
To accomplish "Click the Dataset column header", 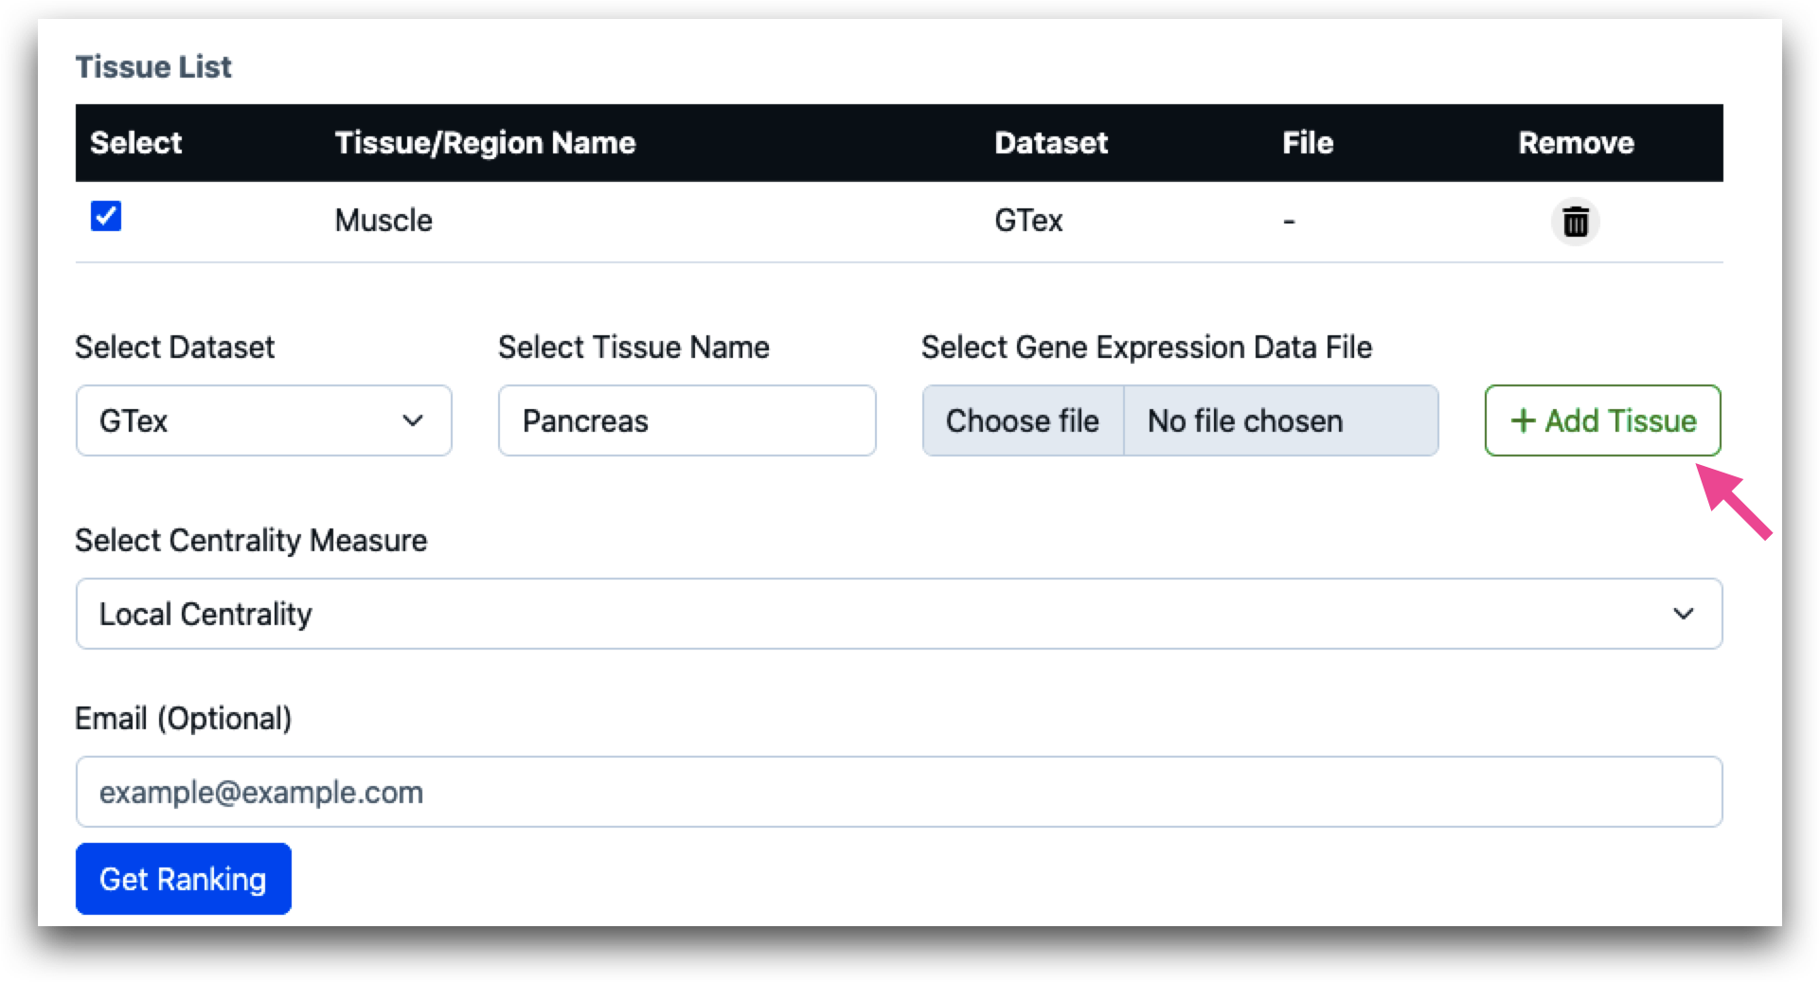I will tap(1051, 143).
